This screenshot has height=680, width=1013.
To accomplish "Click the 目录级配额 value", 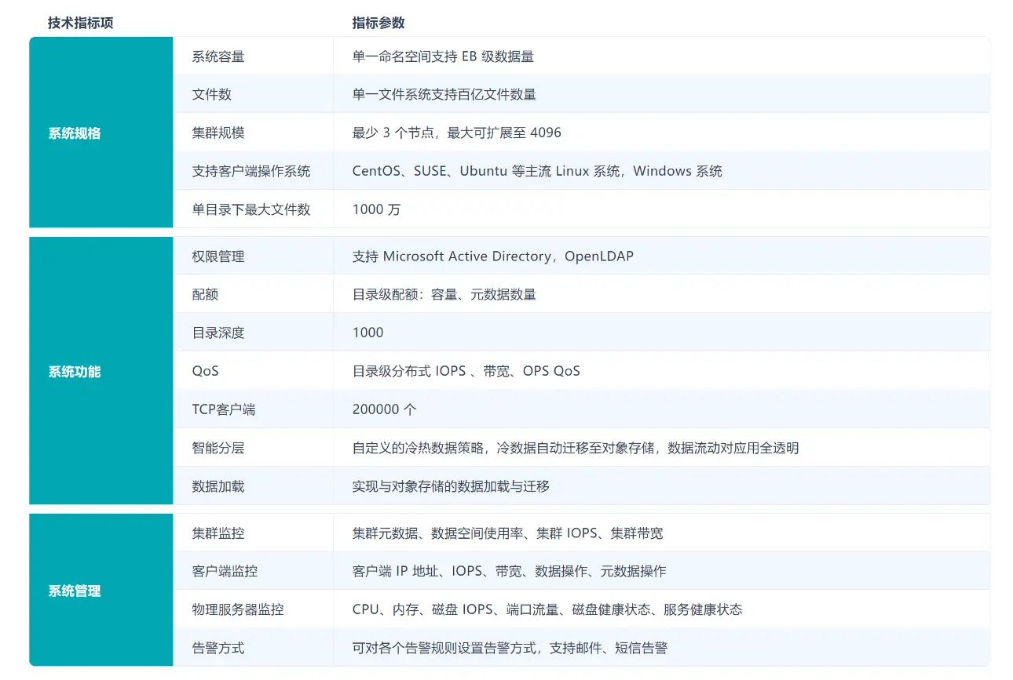I will (x=444, y=294).
